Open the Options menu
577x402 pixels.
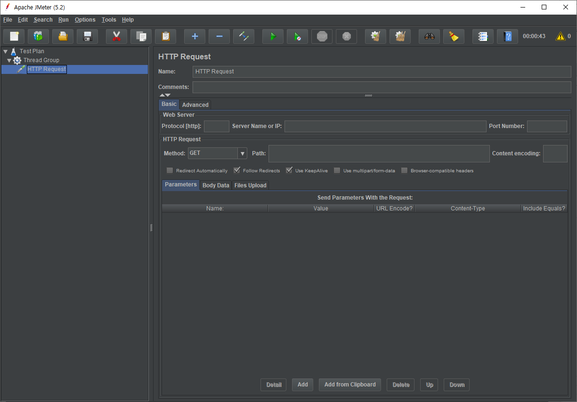(85, 20)
